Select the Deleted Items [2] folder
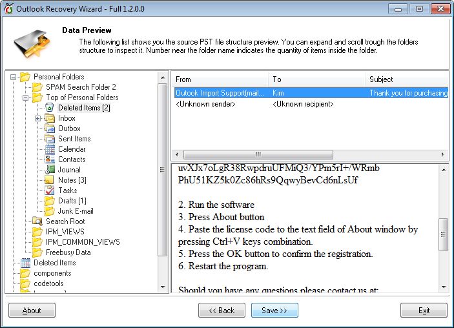 84,108
